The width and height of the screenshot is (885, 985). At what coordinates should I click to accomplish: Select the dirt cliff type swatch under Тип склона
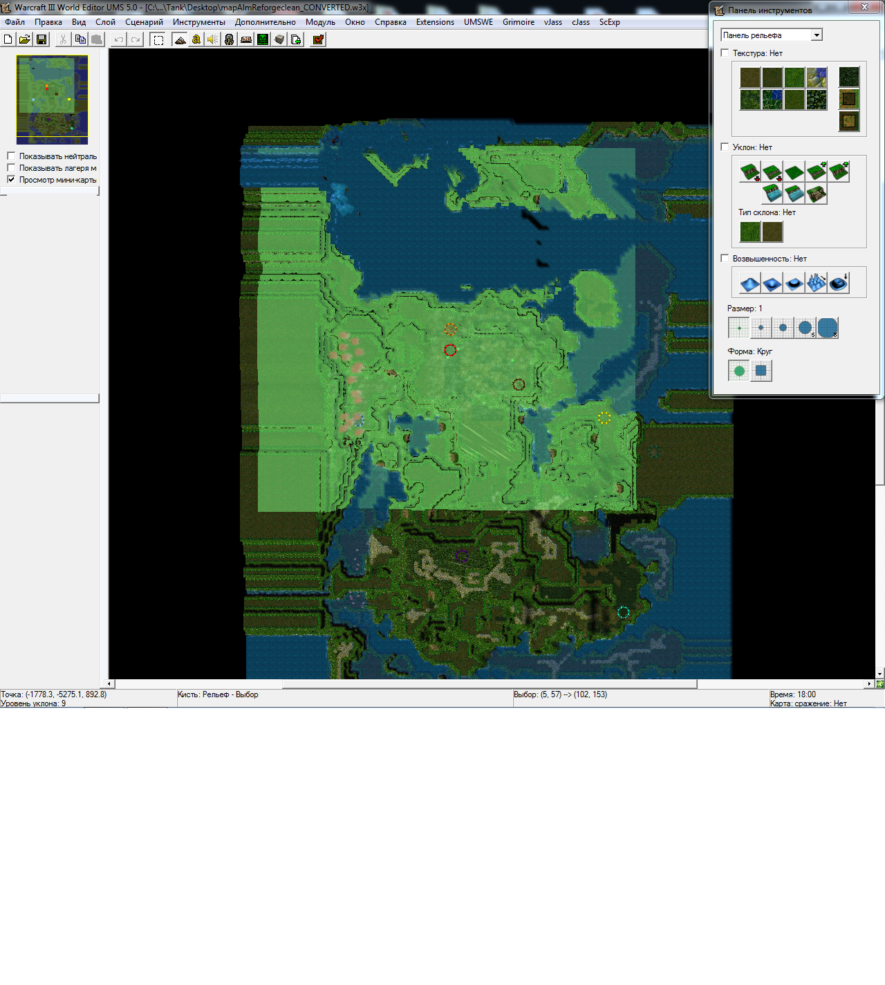pos(772,232)
